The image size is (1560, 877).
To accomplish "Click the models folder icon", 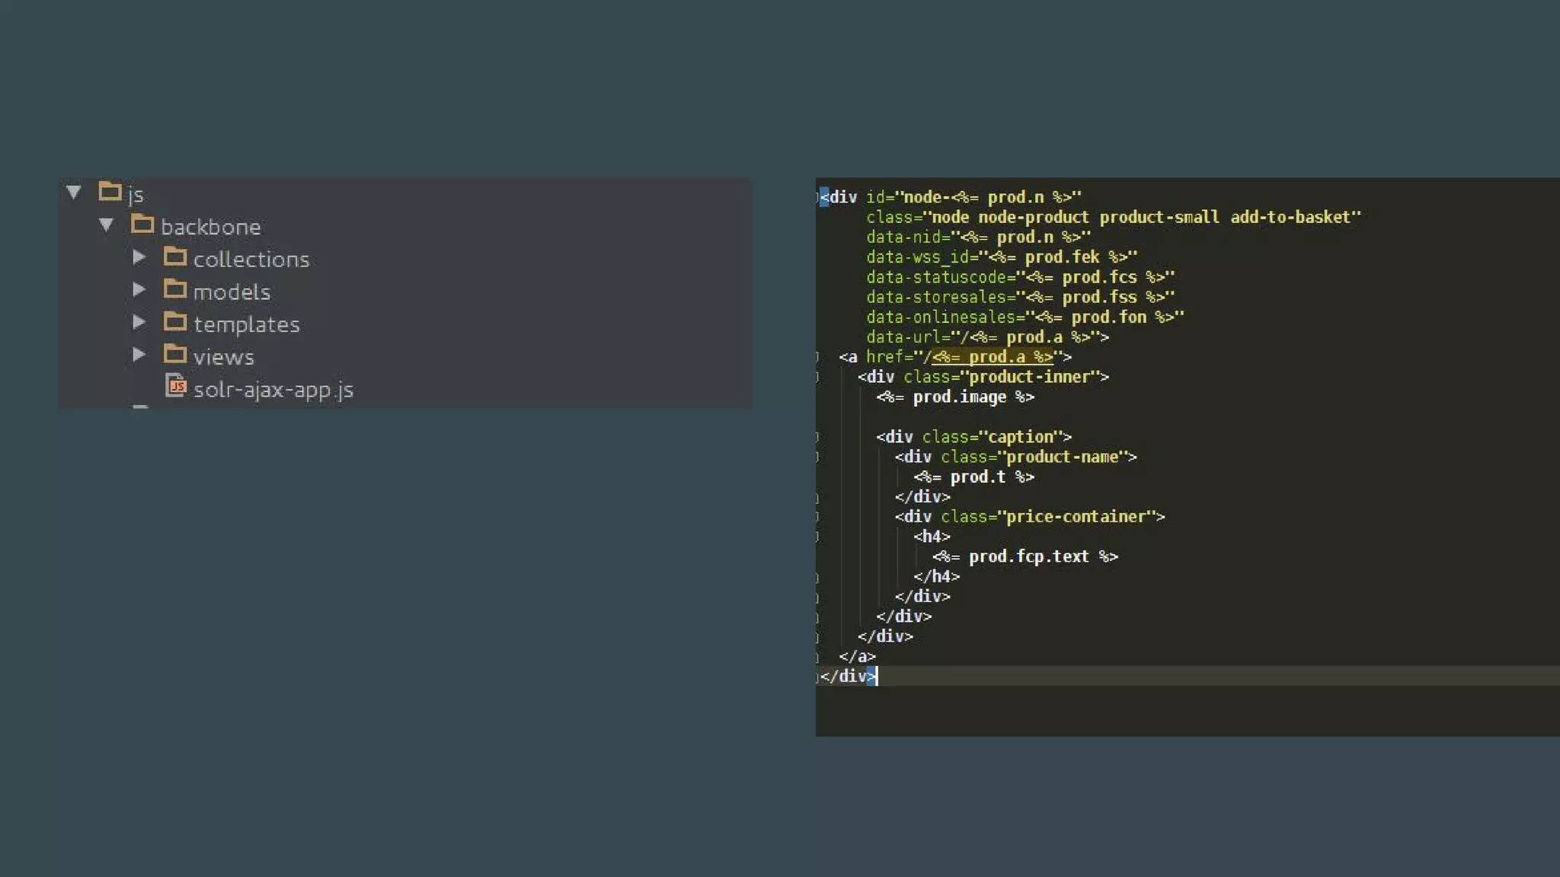I will point(175,289).
